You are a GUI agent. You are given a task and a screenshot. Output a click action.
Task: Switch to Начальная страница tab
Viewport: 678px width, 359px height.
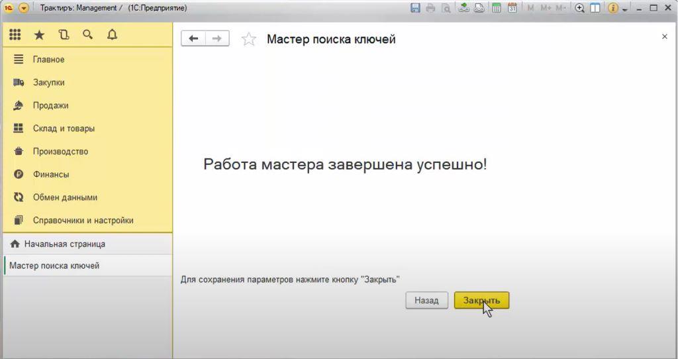click(x=64, y=244)
